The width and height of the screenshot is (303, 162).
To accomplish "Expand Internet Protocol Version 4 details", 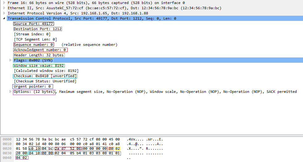I will pos(4,13).
